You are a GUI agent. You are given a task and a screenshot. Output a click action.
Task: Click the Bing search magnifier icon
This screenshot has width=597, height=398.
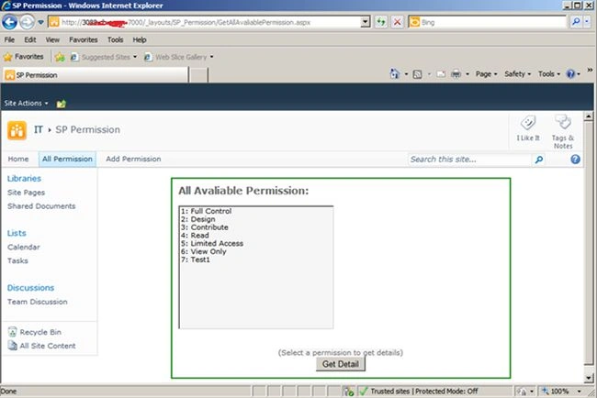coord(576,22)
